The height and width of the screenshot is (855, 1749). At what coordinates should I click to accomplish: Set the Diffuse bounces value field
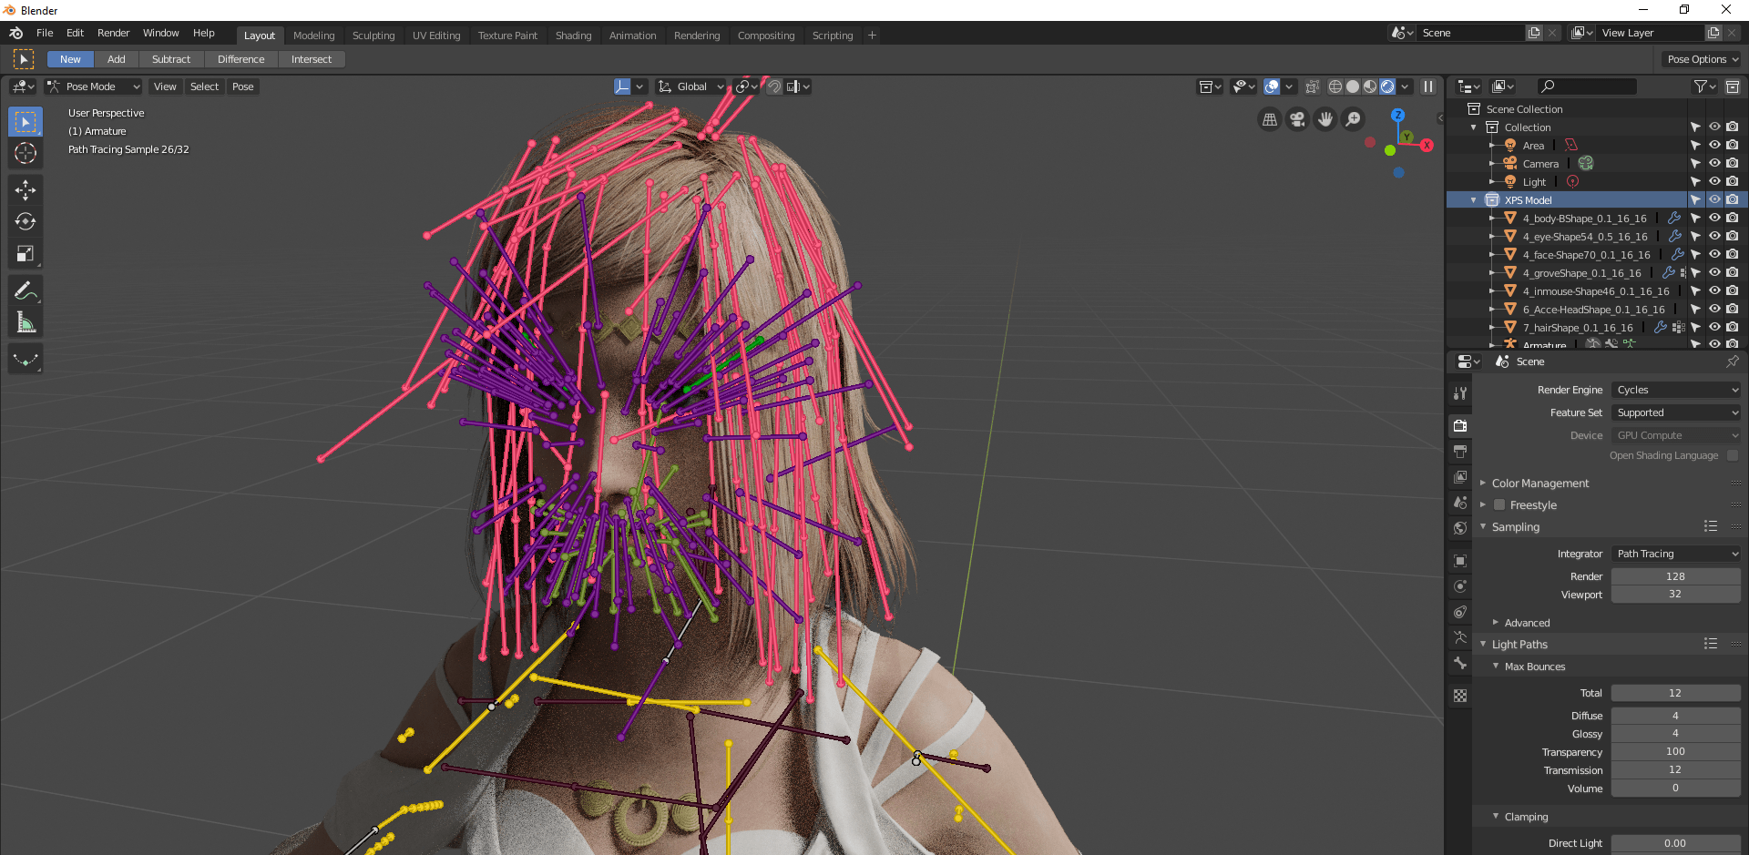(1675, 716)
